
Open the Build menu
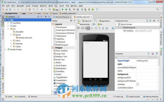pos(51,6)
